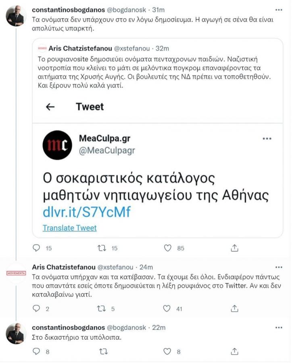Open the dlvr.it/S7YcMf link

coord(87,212)
